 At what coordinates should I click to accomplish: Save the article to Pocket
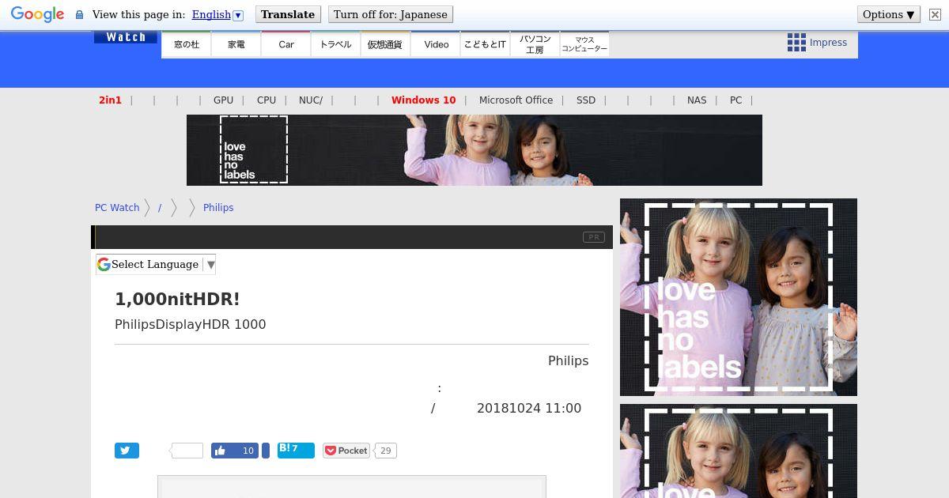pos(346,451)
